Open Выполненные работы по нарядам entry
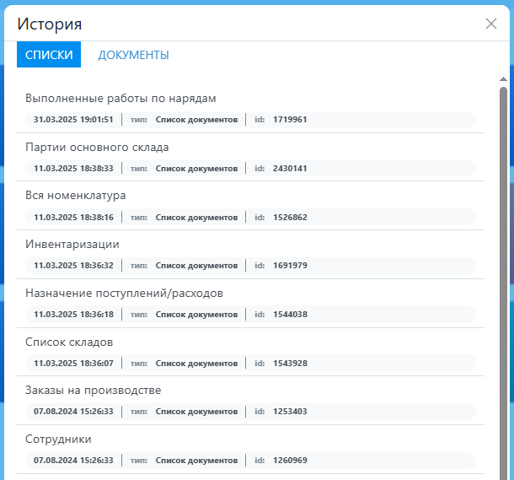 (x=121, y=98)
